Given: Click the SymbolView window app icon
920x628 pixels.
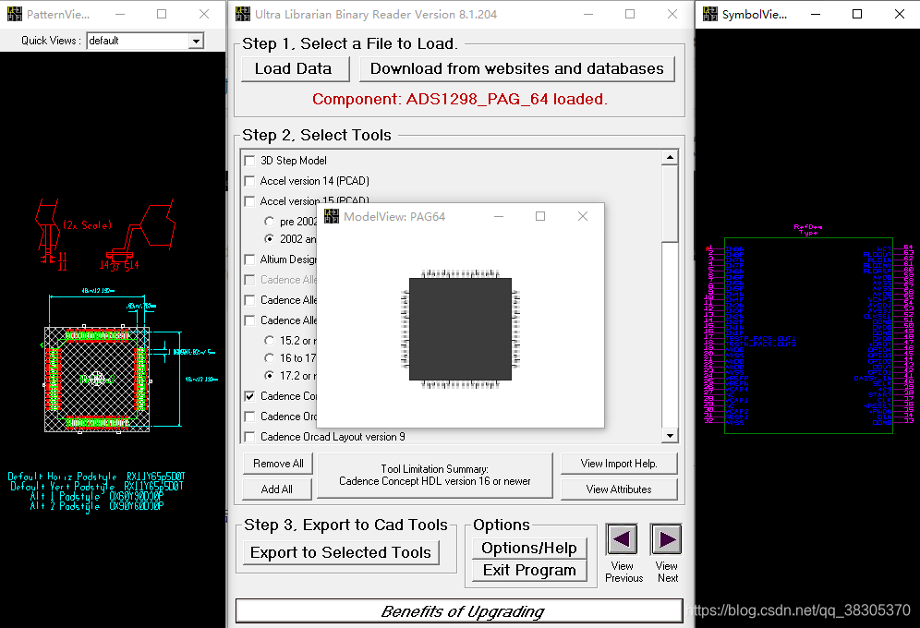Looking at the screenshot, I should click(710, 14).
